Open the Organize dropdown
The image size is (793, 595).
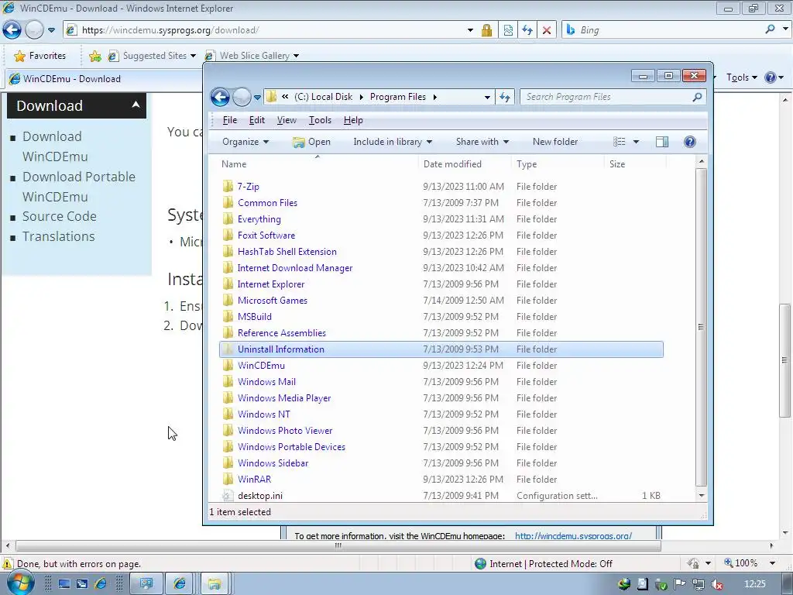(245, 142)
